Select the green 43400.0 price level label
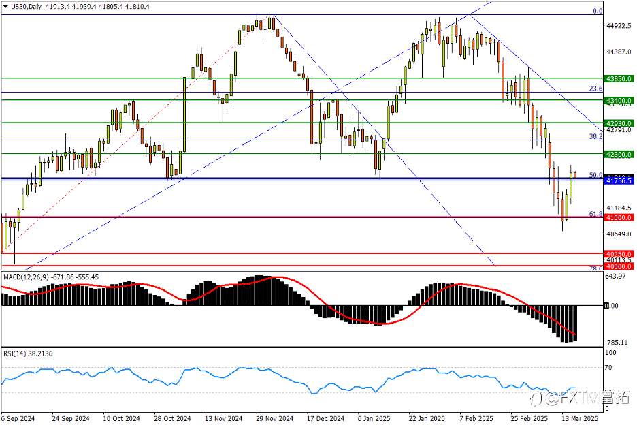 click(x=619, y=100)
